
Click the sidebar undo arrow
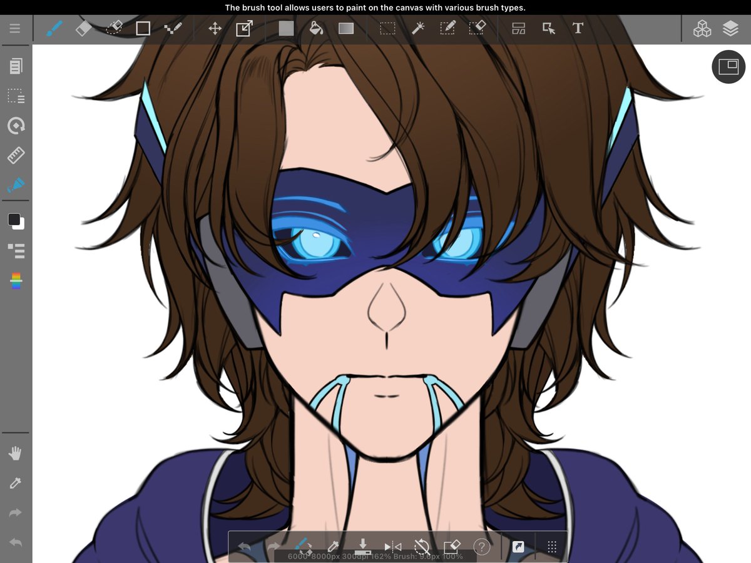coord(16,543)
